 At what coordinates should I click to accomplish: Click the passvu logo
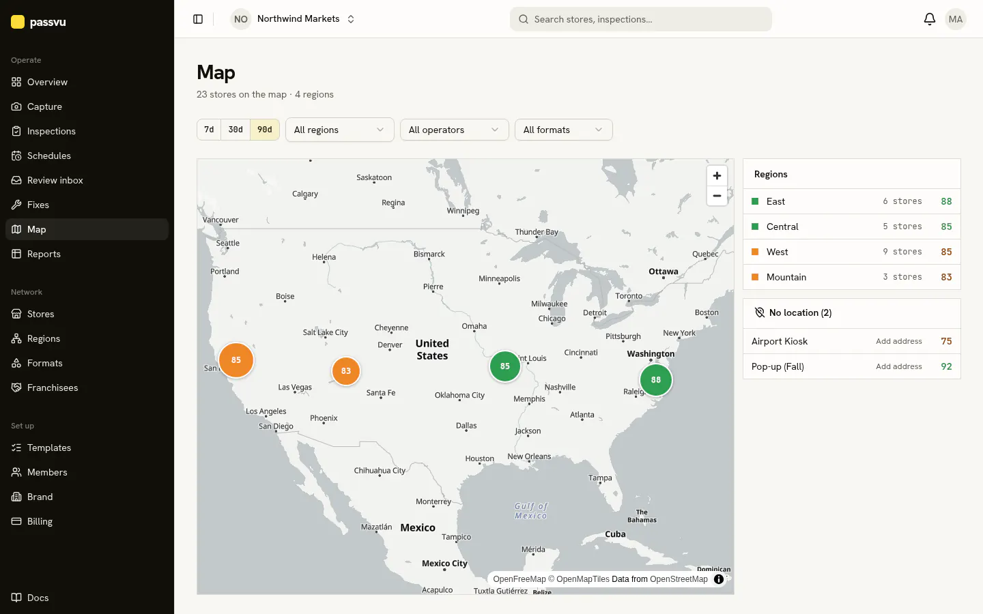point(38,22)
